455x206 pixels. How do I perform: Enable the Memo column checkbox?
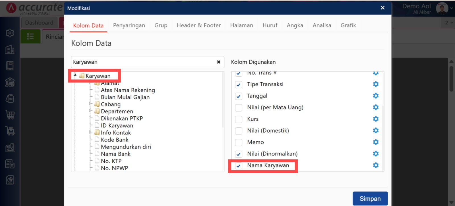click(239, 142)
